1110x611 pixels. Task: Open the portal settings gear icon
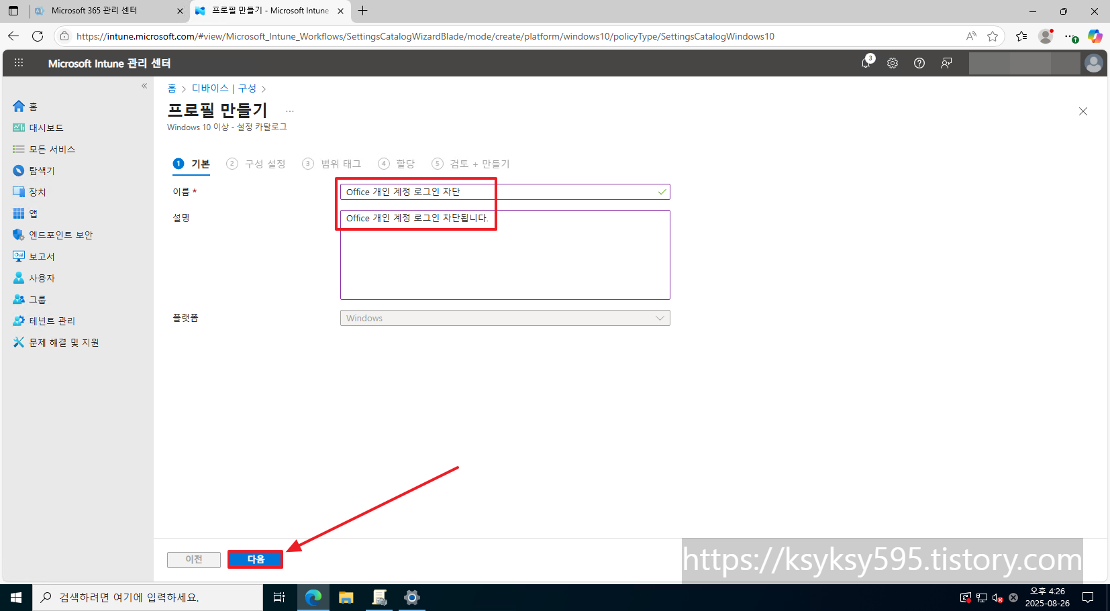tap(893, 63)
